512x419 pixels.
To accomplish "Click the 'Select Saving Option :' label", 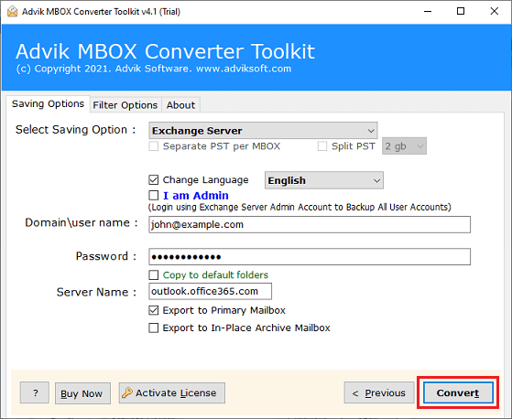I will pyautogui.click(x=75, y=130).
